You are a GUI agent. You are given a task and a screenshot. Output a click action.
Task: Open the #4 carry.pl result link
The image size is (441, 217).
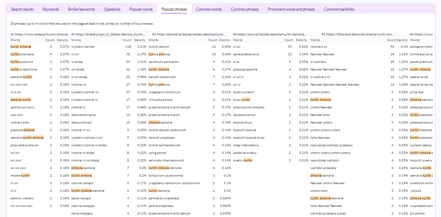[270, 34]
